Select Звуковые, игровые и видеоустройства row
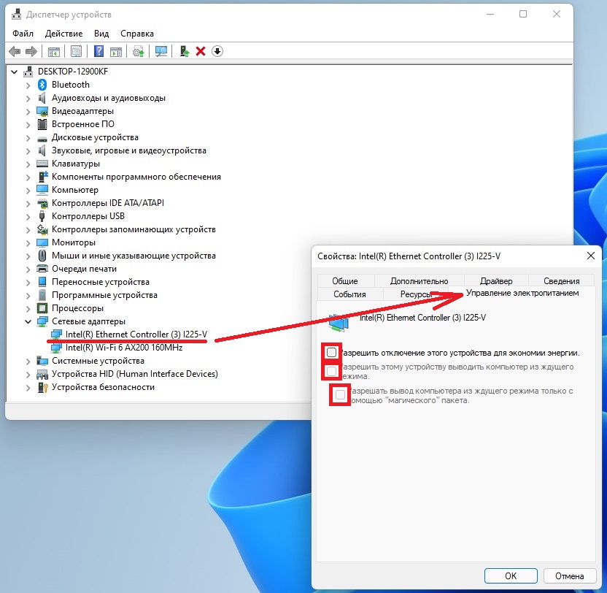The width and height of the screenshot is (607, 593). pyautogui.click(x=129, y=150)
